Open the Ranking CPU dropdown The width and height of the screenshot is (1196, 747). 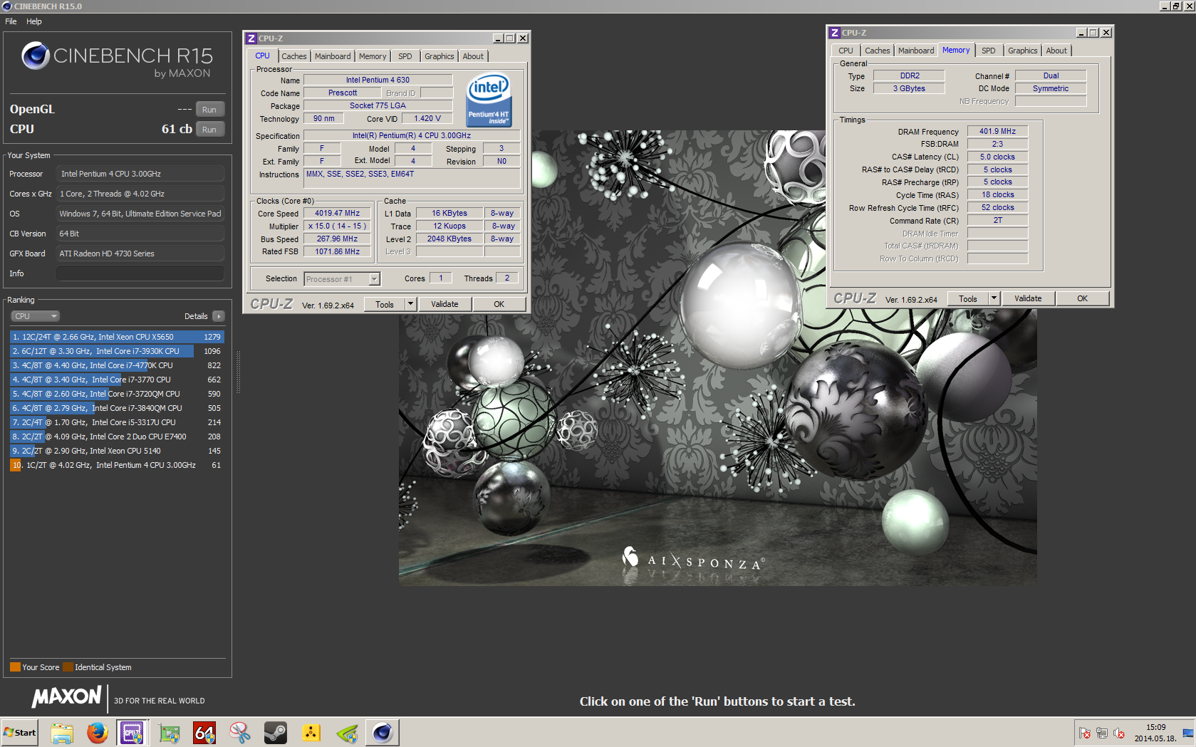pos(35,316)
